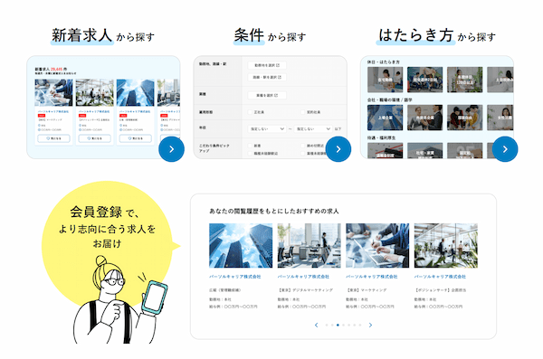Click the 休日・はたらき方 section label
This screenshot has height=359, width=543.
[384, 62]
